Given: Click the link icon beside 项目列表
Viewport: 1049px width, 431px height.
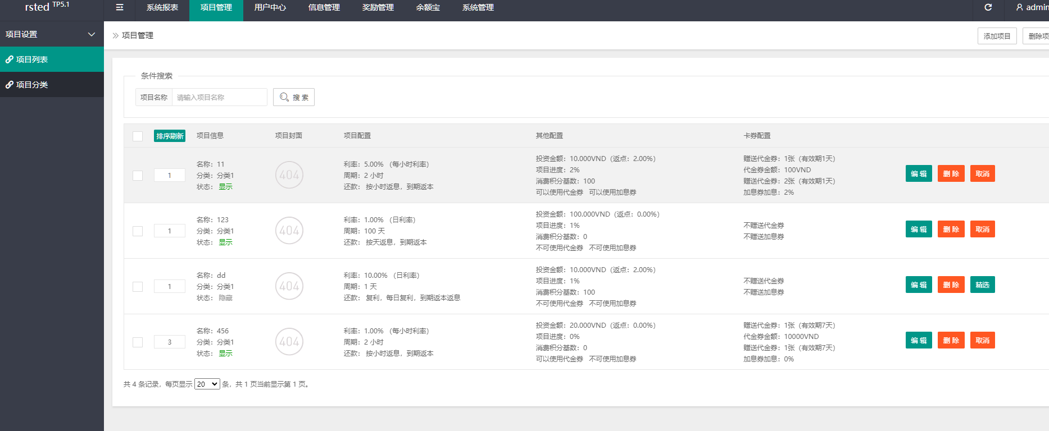Looking at the screenshot, I should click(10, 59).
